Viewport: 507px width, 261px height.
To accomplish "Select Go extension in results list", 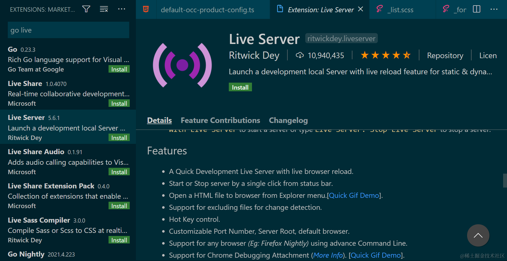I will point(68,59).
